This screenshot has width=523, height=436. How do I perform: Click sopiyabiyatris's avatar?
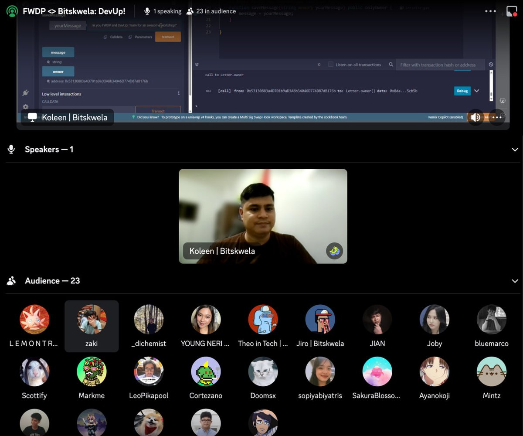[x=320, y=371]
